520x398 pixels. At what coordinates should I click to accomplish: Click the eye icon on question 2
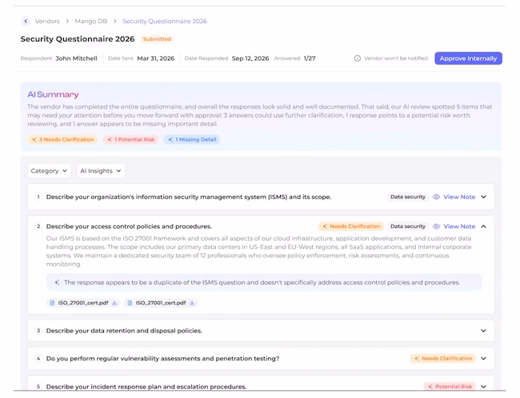click(x=437, y=226)
